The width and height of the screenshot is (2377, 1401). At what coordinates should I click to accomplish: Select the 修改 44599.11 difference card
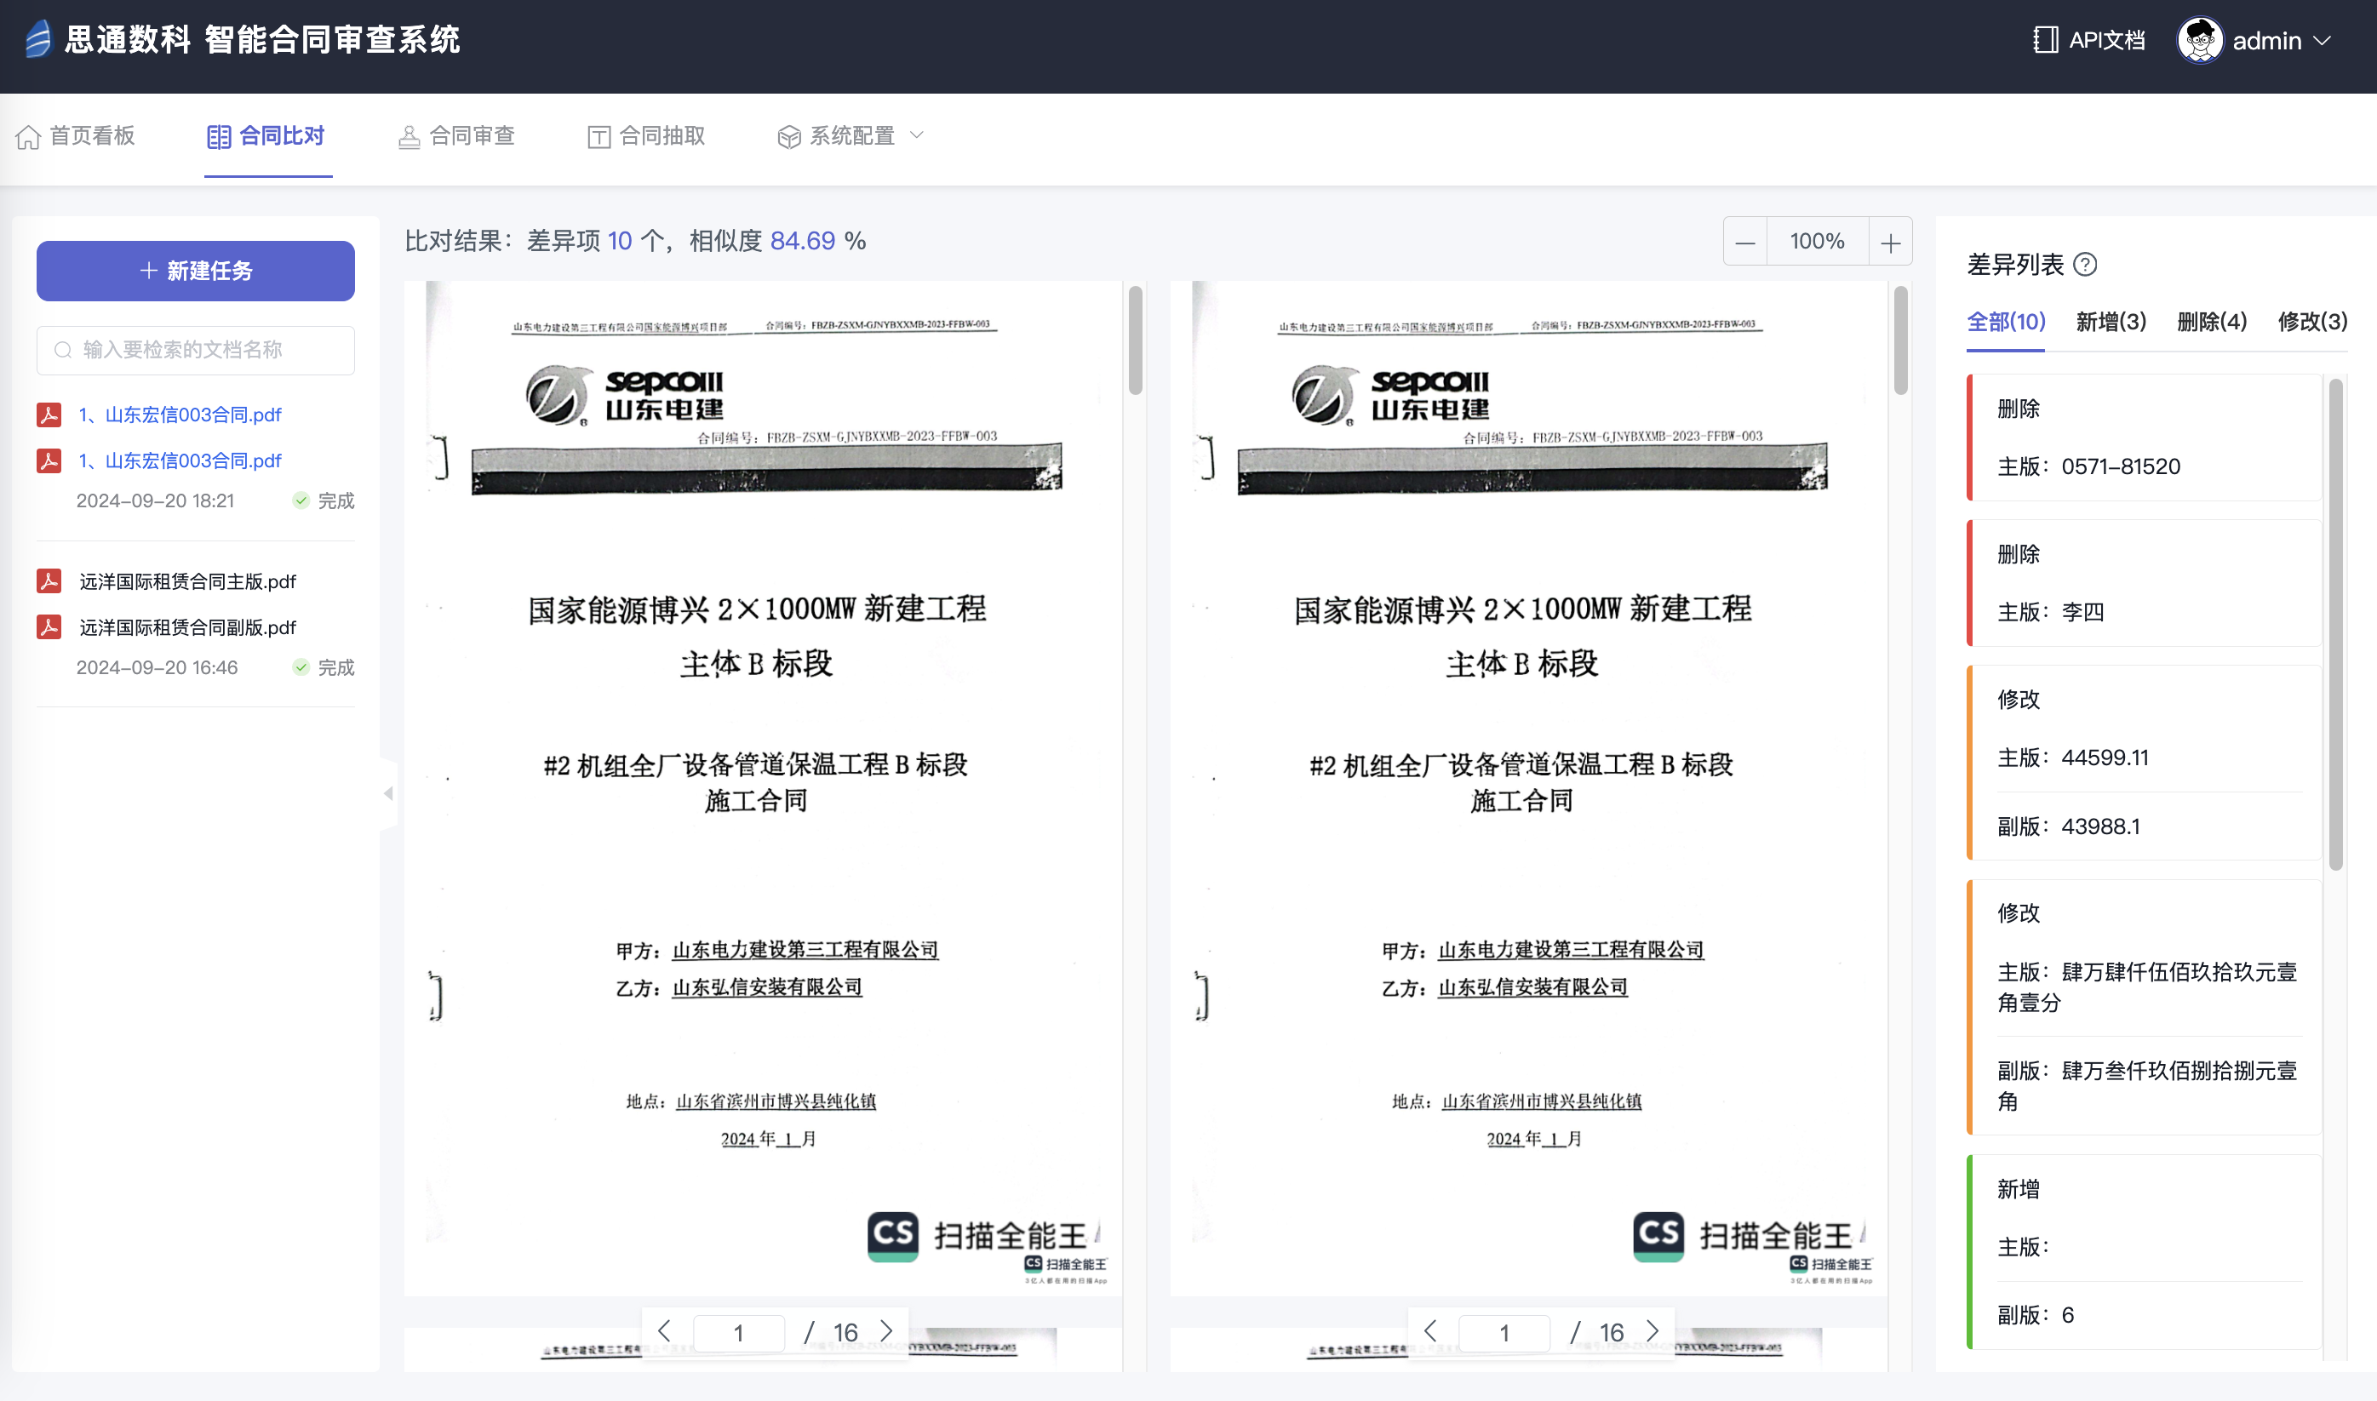pos(2143,762)
